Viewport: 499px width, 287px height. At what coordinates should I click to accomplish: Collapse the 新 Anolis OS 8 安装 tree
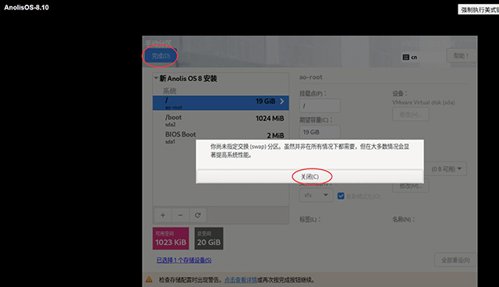tap(156, 78)
